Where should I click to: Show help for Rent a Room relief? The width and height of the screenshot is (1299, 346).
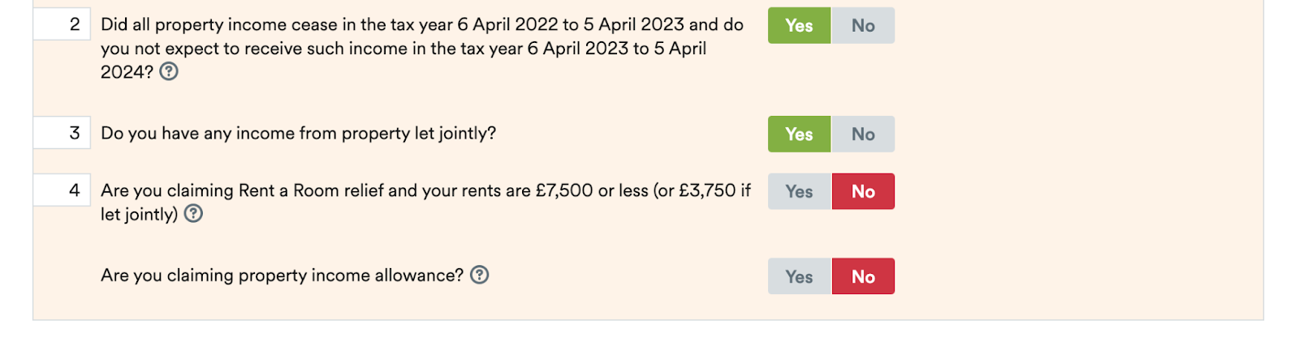click(x=193, y=214)
